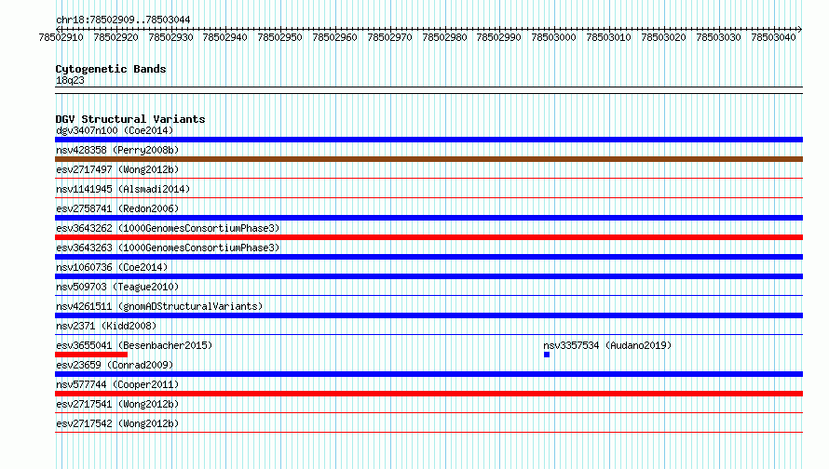Click ruler position 78502910
Image resolution: width=829 pixels, height=469 pixels.
pos(61,37)
